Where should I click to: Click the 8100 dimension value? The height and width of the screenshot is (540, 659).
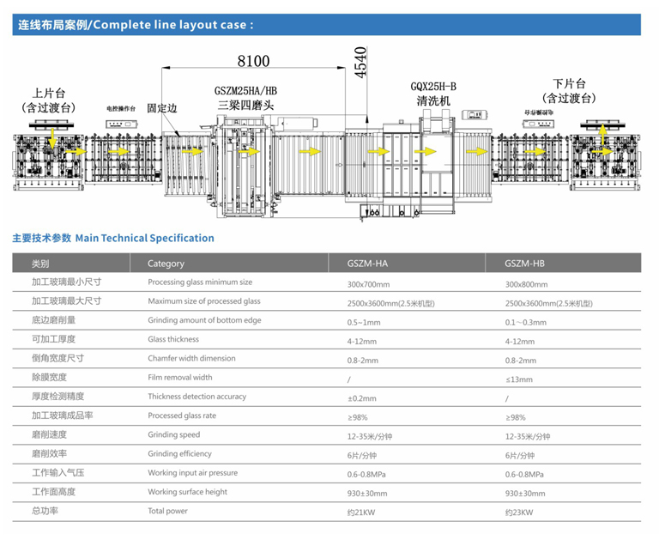pos(254,60)
